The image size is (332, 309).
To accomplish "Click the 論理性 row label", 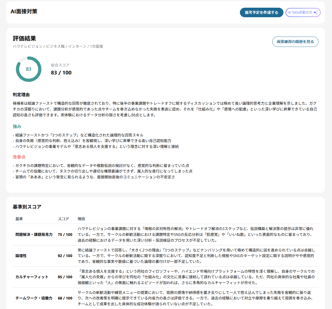I will tap(21, 256).
